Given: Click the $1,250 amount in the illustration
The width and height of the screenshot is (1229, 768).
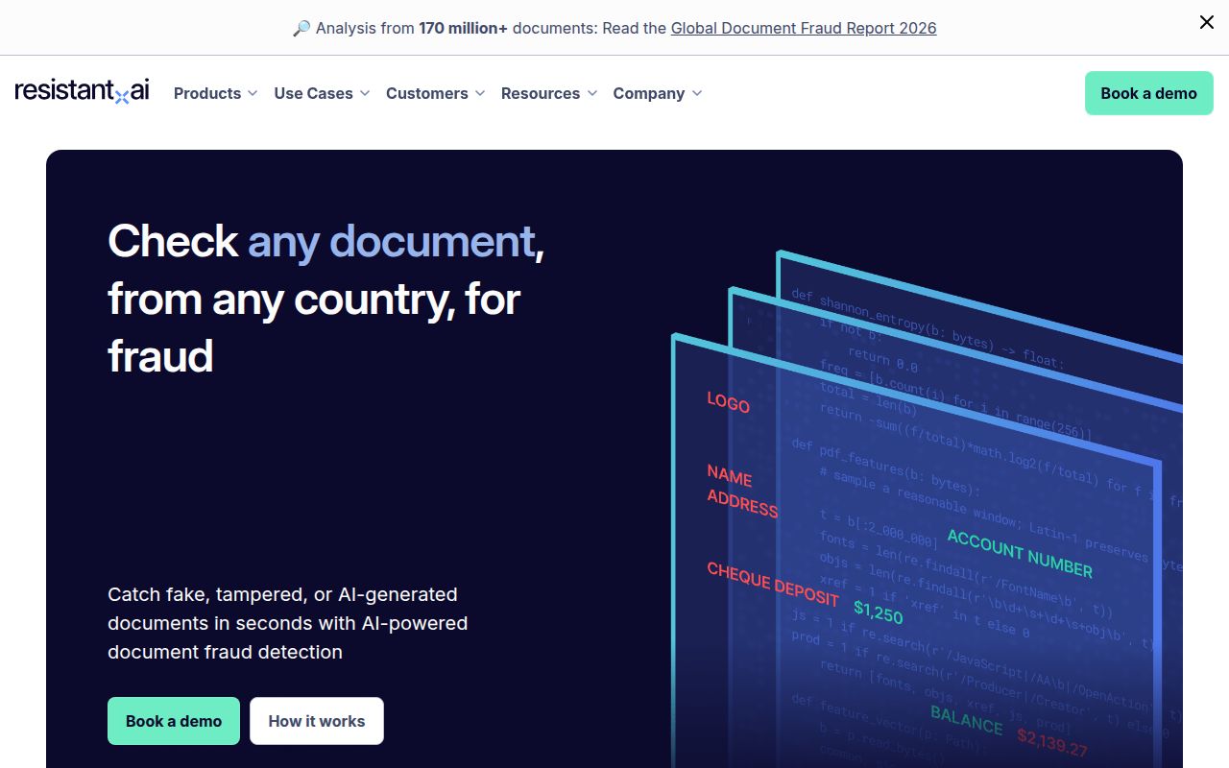Looking at the screenshot, I should point(879,612).
